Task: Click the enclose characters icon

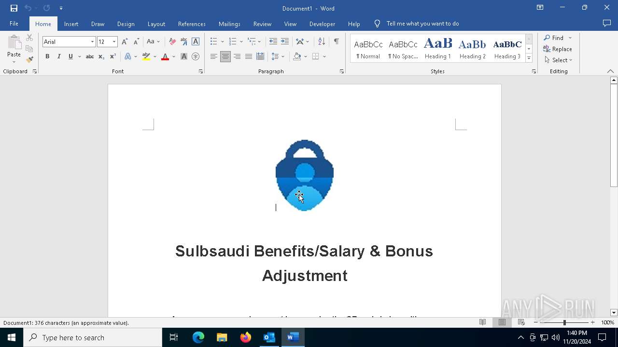Action: (x=196, y=56)
